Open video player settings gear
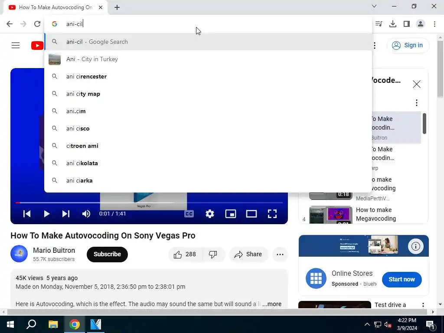This screenshot has width=444, height=333. click(209, 214)
